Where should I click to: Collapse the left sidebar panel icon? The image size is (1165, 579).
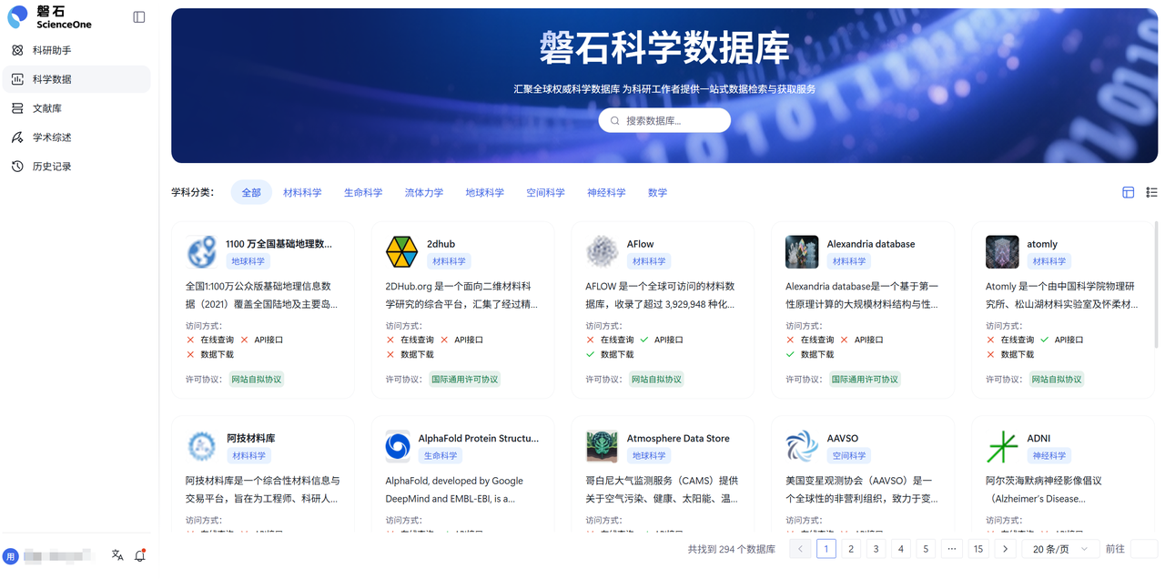click(x=139, y=16)
